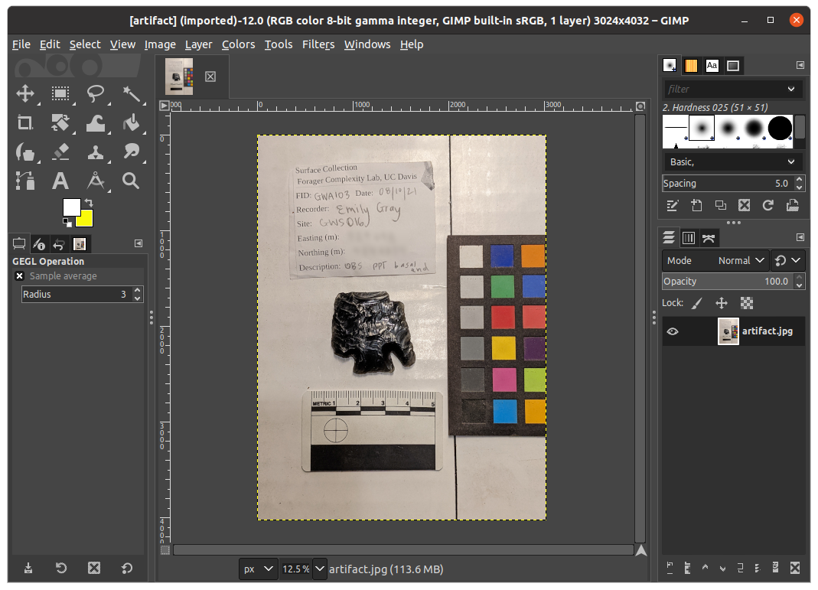Screen dimensions: 818x590
Task: Switch to the Undo History tab
Action: click(59, 243)
